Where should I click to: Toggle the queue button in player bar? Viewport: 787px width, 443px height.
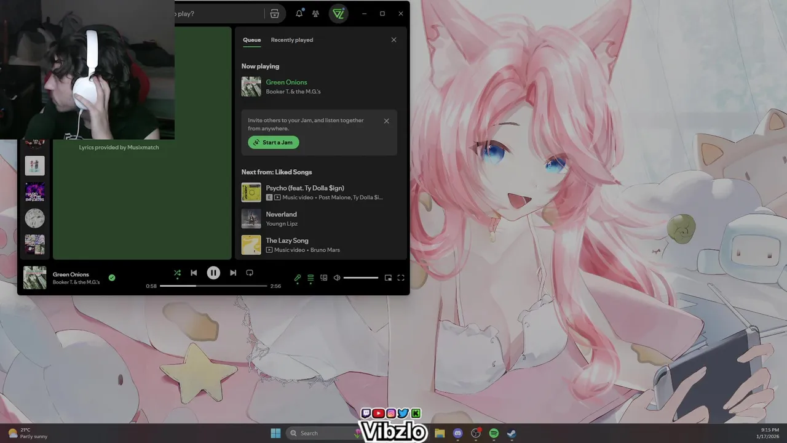click(310, 277)
